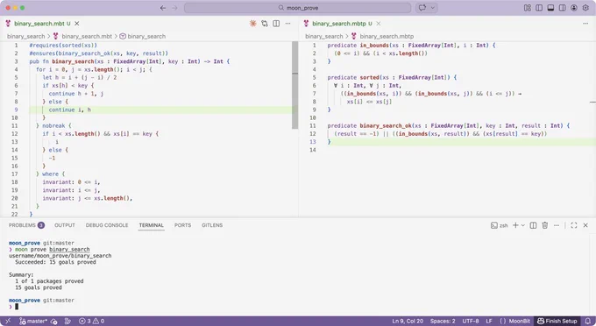Viewport: 596px width, 326px height.
Task: Go forward with the right arrow
Action: tap(174, 8)
